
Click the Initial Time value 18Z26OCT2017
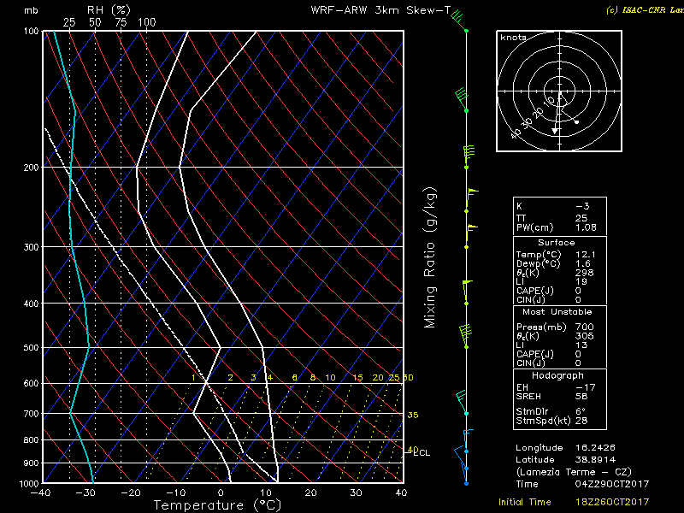coord(612,503)
